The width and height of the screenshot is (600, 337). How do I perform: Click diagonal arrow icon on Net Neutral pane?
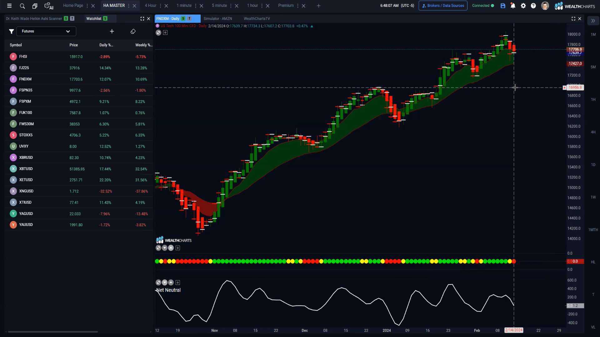pyautogui.click(x=158, y=282)
